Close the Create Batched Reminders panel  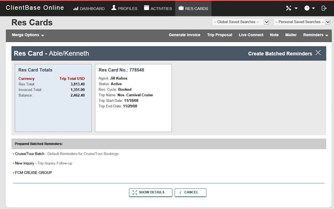click(318, 53)
